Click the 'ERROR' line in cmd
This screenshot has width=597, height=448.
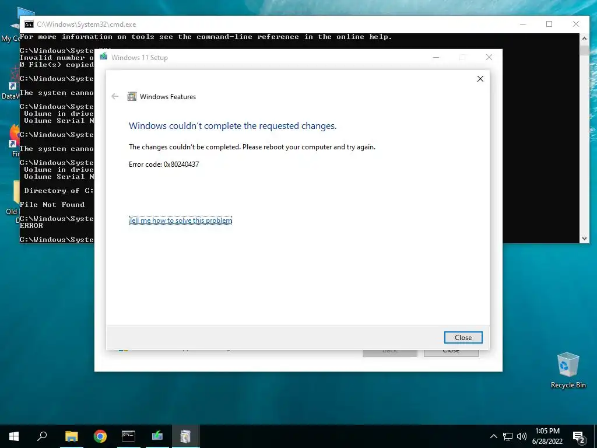click(31, 226)
